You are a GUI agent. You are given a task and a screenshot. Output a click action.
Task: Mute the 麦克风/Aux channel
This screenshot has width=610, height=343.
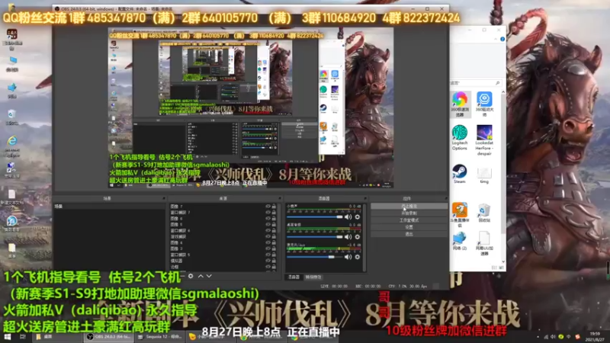click(348, 257)
